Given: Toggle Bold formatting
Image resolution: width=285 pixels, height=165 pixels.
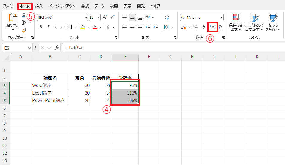Looking at the screenshot, I should coord(41,27).
